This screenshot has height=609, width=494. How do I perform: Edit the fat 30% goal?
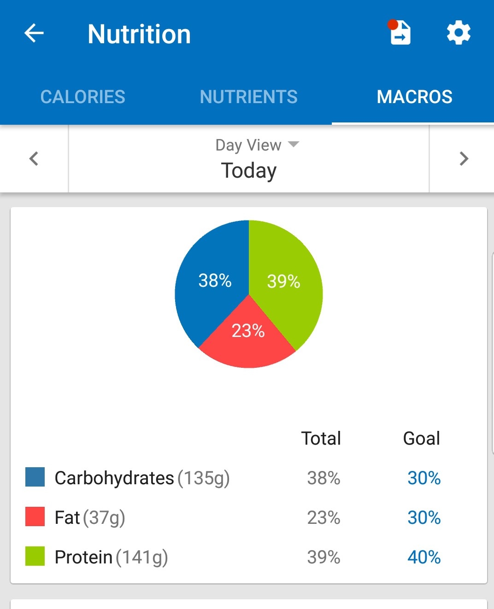pyautogui.click(x=424, y=517)
